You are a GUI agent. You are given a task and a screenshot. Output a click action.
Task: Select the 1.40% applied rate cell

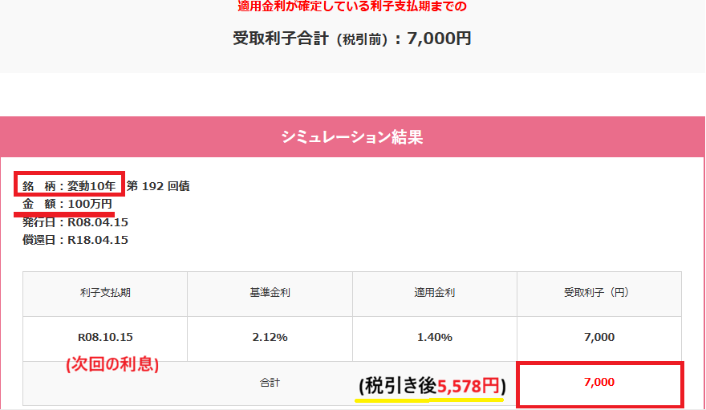[x=435, y=337]
